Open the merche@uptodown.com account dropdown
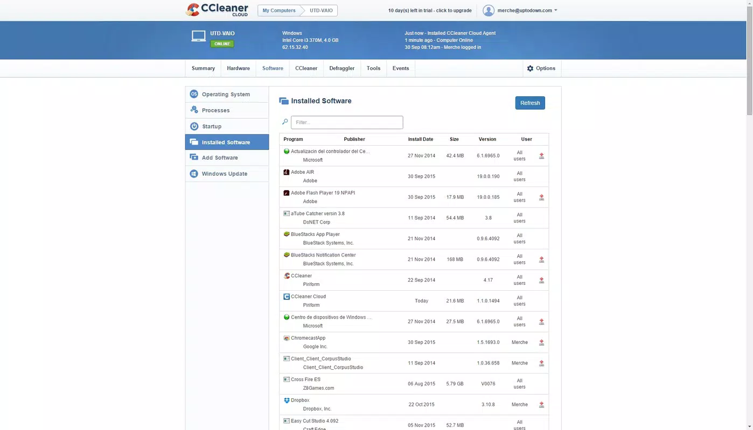The width and height of the screenshot is (753, 430). pyautogui.click(x=527, y=10)
